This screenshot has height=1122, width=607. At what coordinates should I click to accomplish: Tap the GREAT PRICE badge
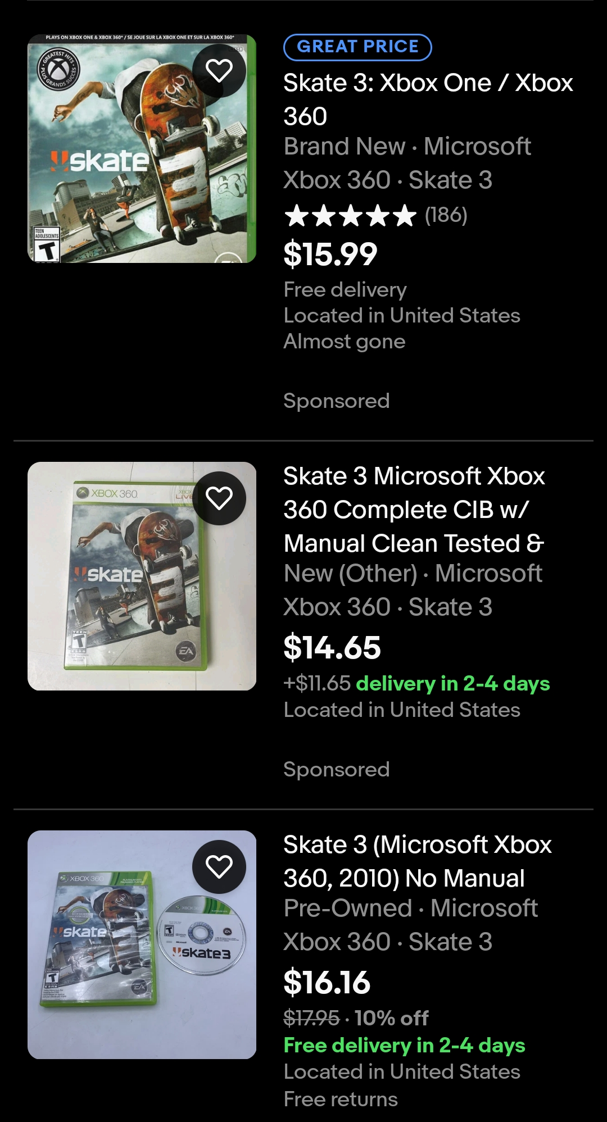(x=357, y=47)
